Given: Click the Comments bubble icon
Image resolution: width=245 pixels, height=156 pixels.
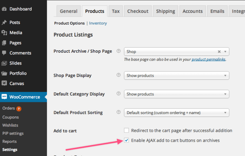Looking at the screenshot, I should tap(4, 53).
